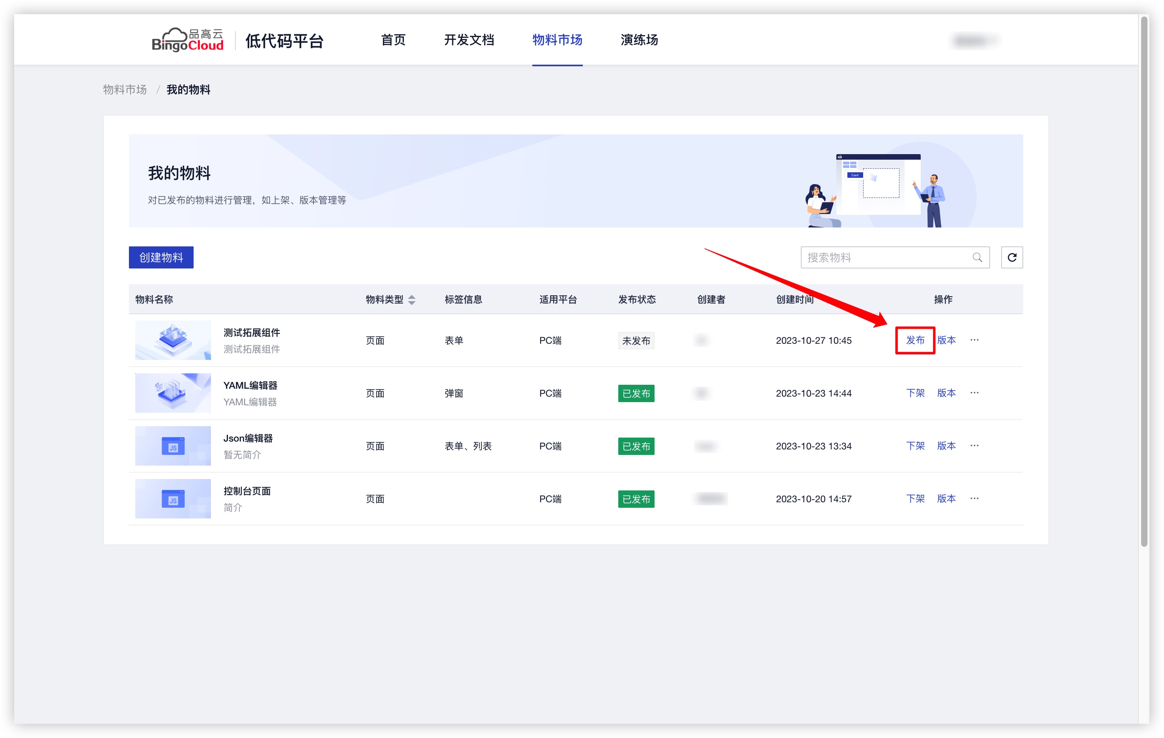Image resolution: width=1164 pixels, height=738 pixels.
Task: Open more options for 测试拓展组件 row
Action: point(974,340)
